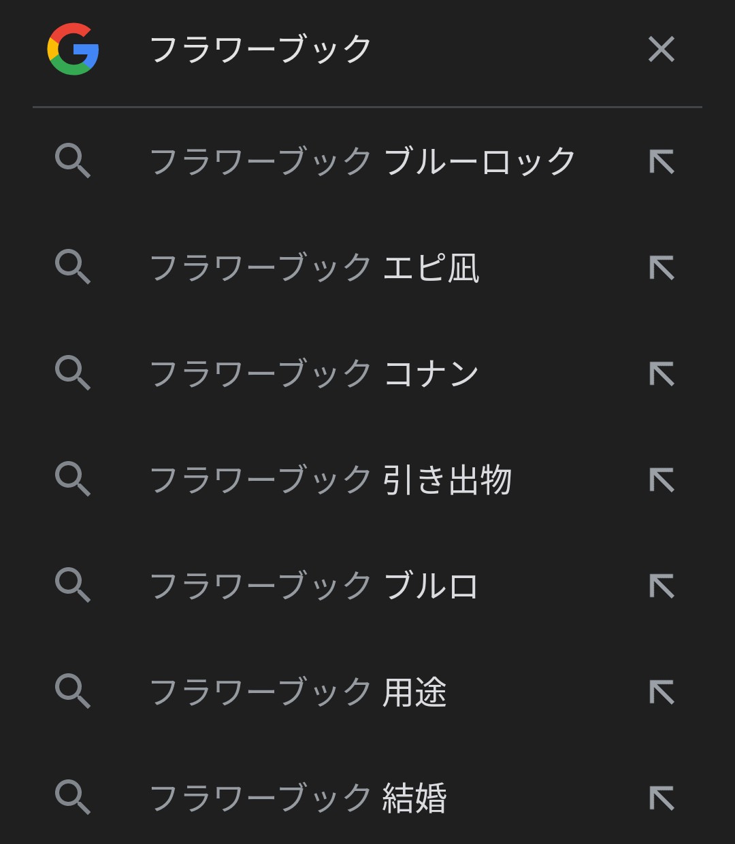Screen dimensions: 735x844
Task: Select suggestion フラワーブック 結婚
Action: [367, 798]
